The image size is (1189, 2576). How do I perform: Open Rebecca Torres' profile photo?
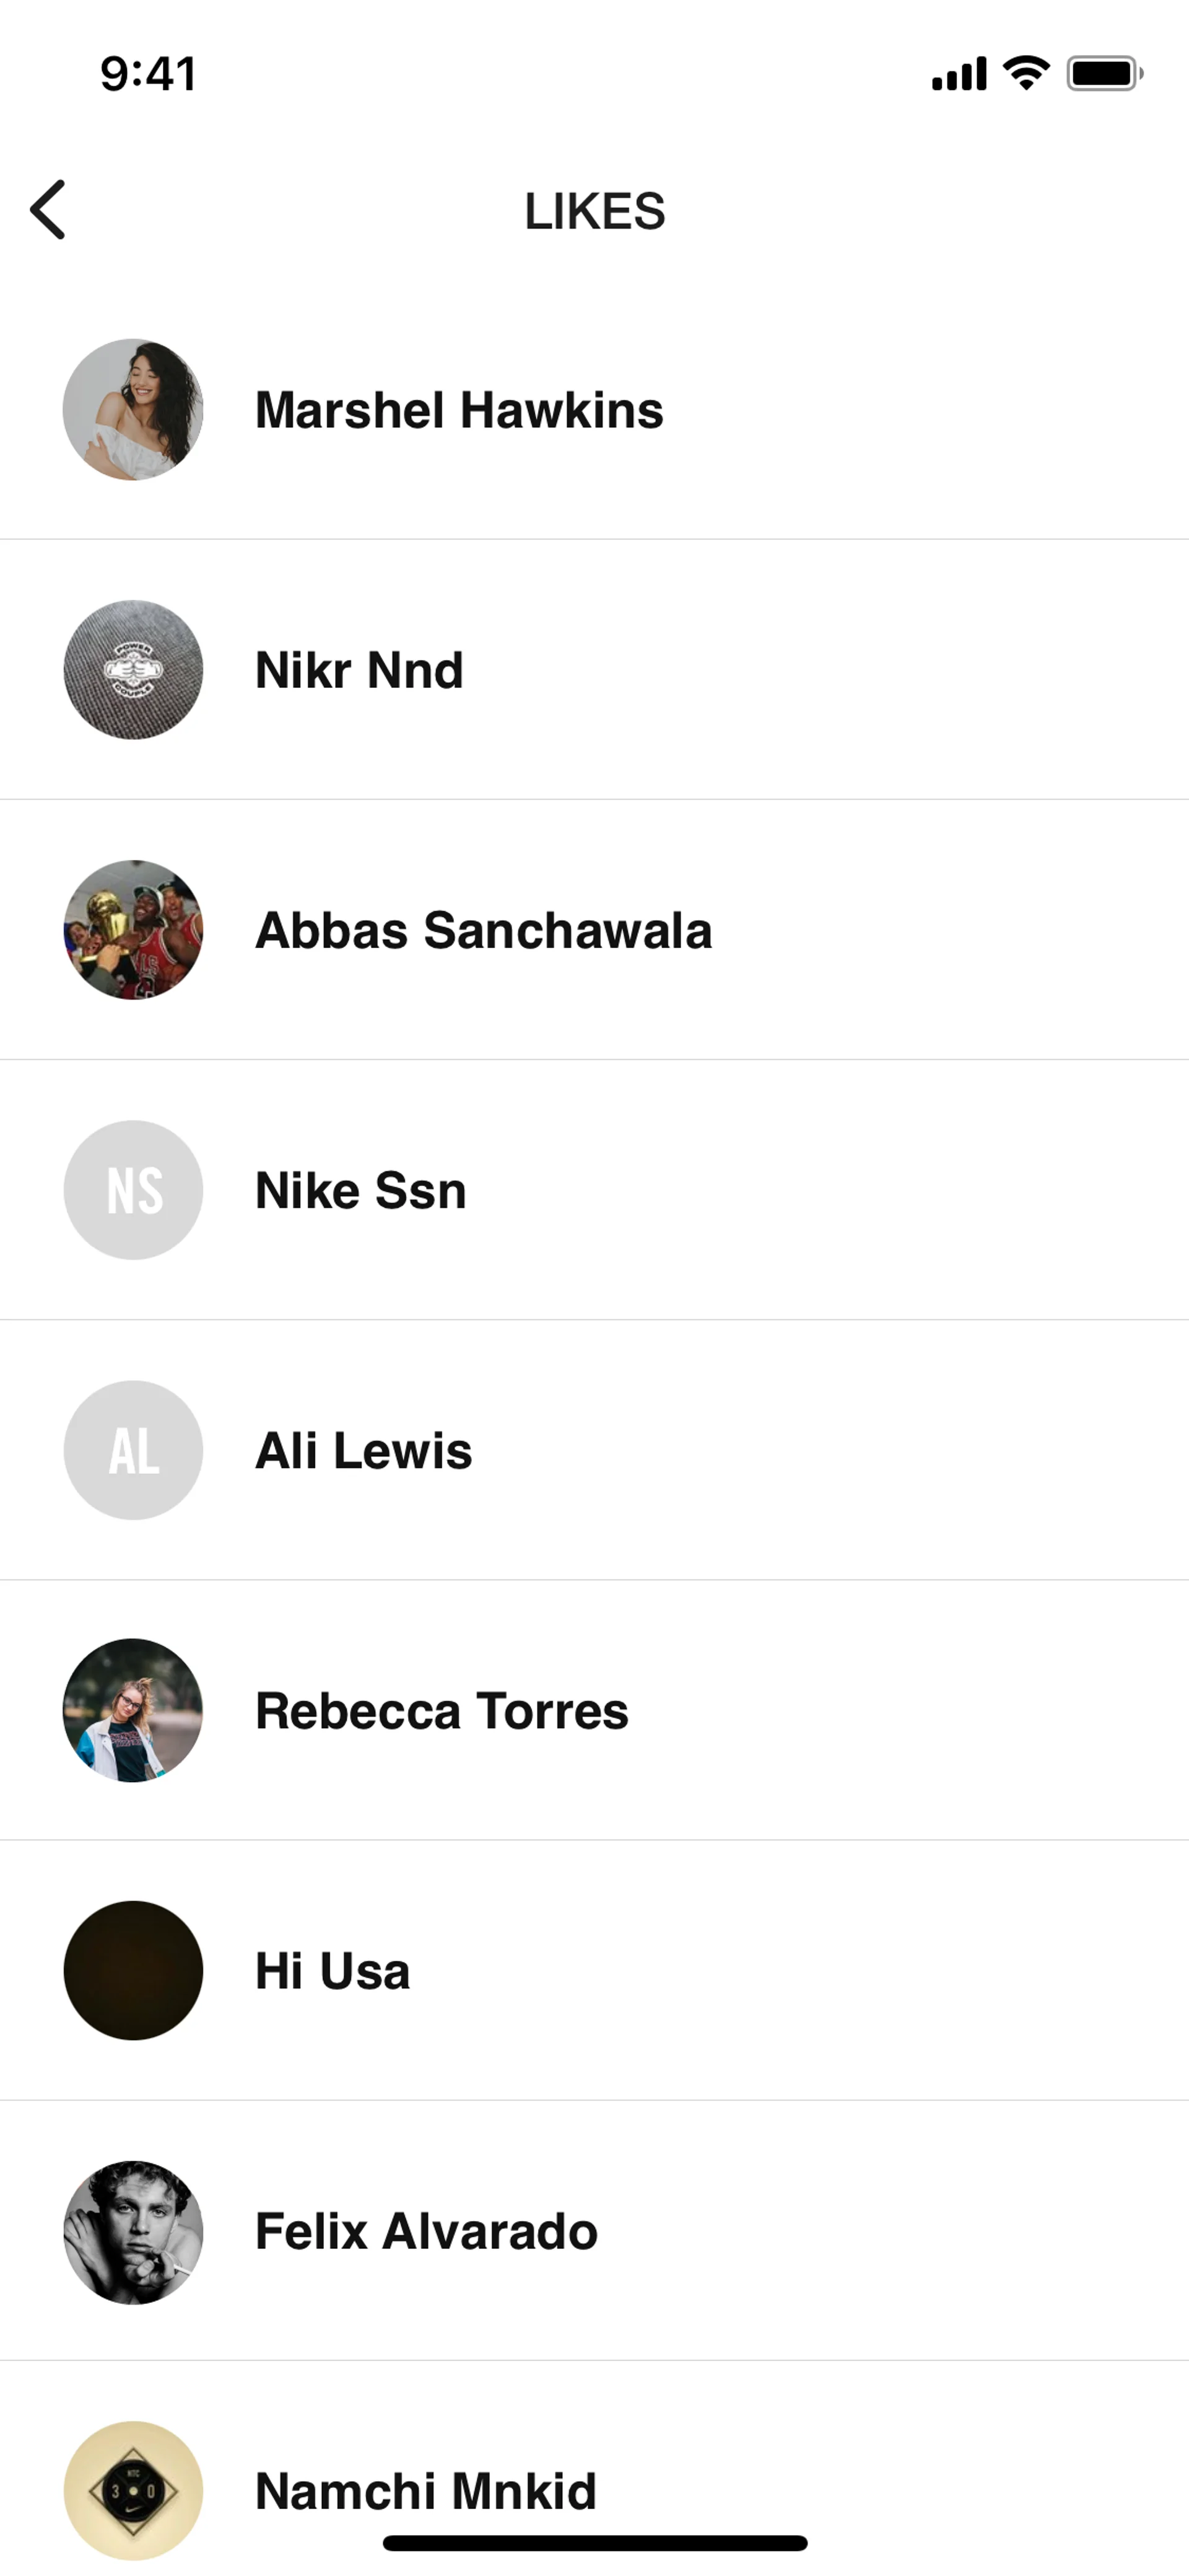pyautogui.click(x=133, y=1710)
